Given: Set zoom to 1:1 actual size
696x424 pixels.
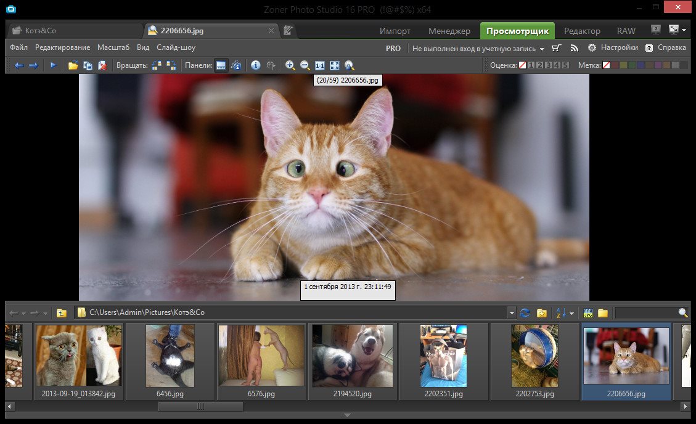Looking at the screenshot, I should click(320, 65).
